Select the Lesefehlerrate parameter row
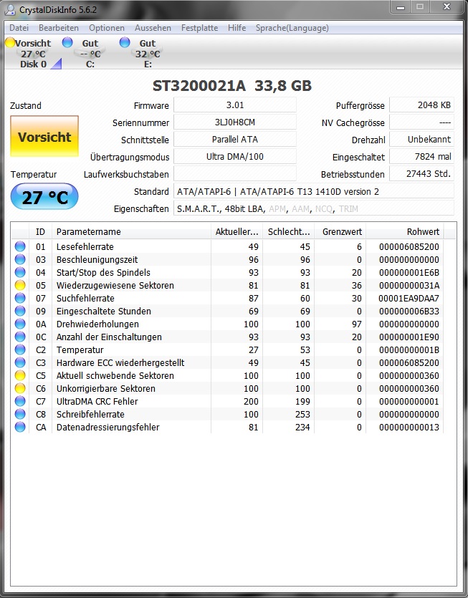Image resolution: width=468 pixels, height=598 pixels. click(x=227, y=246)
